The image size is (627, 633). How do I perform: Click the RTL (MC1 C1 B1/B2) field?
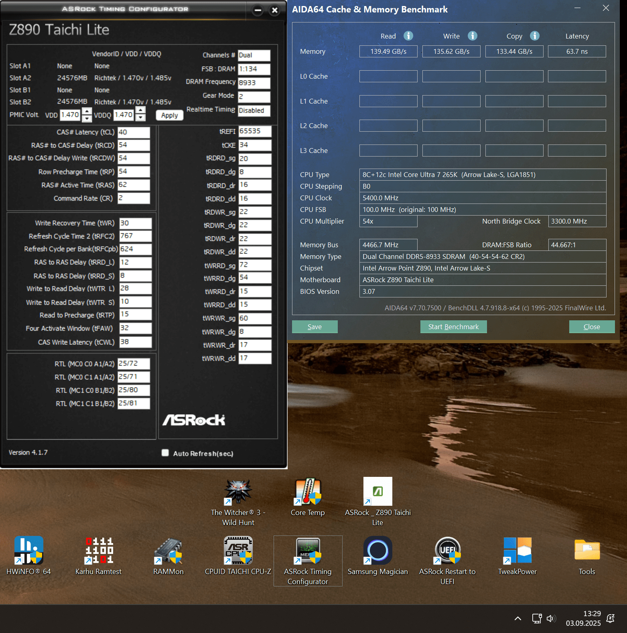[x=134, y=403]
